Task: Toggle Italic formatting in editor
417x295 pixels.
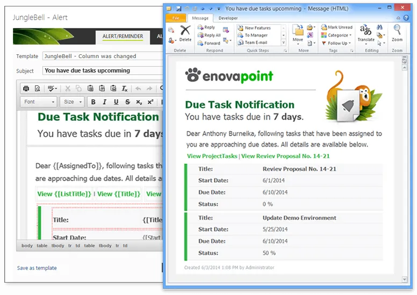Action: tap(104, 102)
